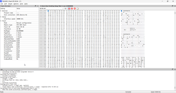Image resolution: width=176 pixels, height=93 pixels.
Task: Click the USB [Device 0] value
Action: [22, 15]
